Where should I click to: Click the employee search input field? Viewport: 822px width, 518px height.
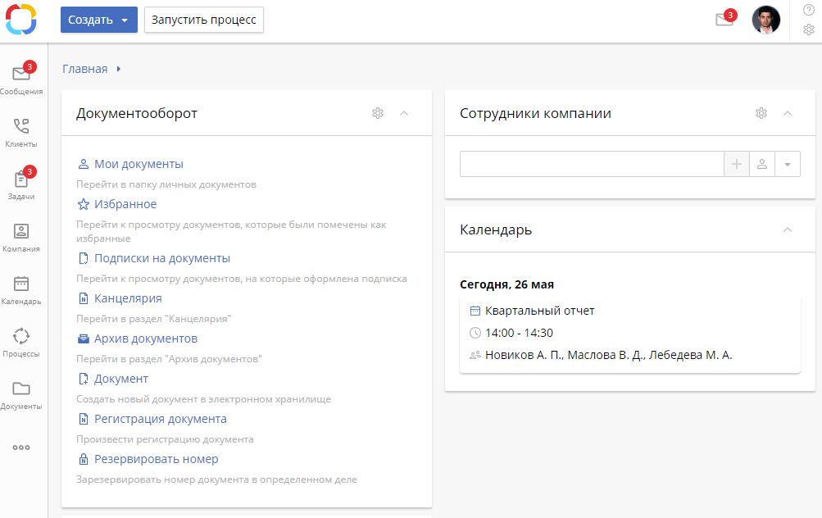[x=592, y=164]
